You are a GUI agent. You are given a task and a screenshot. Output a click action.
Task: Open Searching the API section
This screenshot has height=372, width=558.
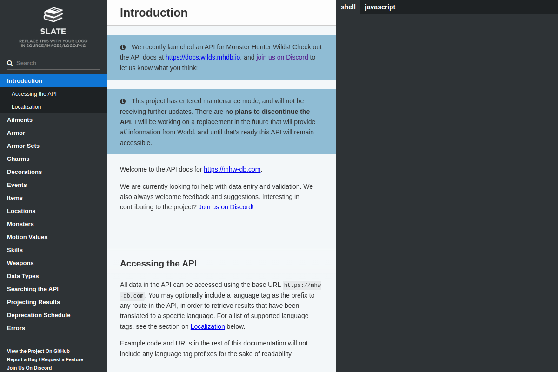(x=53, y=289)
